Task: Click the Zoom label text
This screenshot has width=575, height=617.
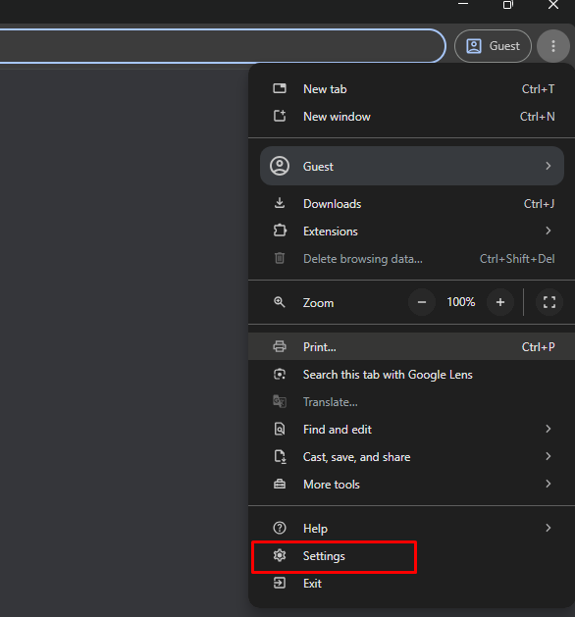Action: [318, 303]
